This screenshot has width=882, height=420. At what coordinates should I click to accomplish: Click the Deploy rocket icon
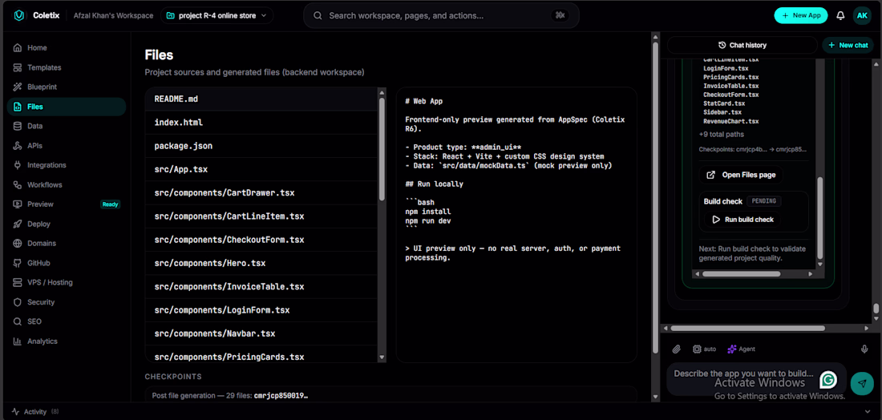point(18,224)
